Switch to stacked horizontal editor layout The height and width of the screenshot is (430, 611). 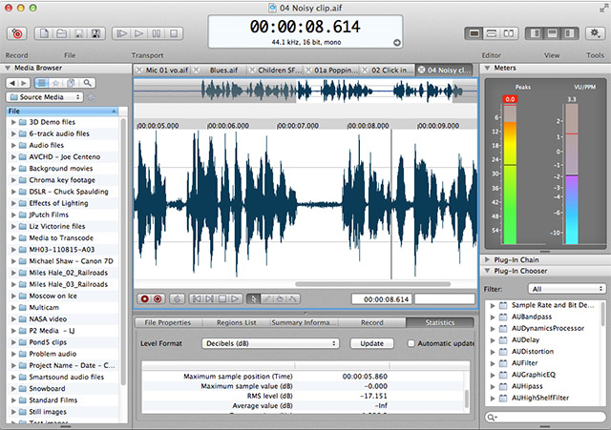[x=492, y=33]
